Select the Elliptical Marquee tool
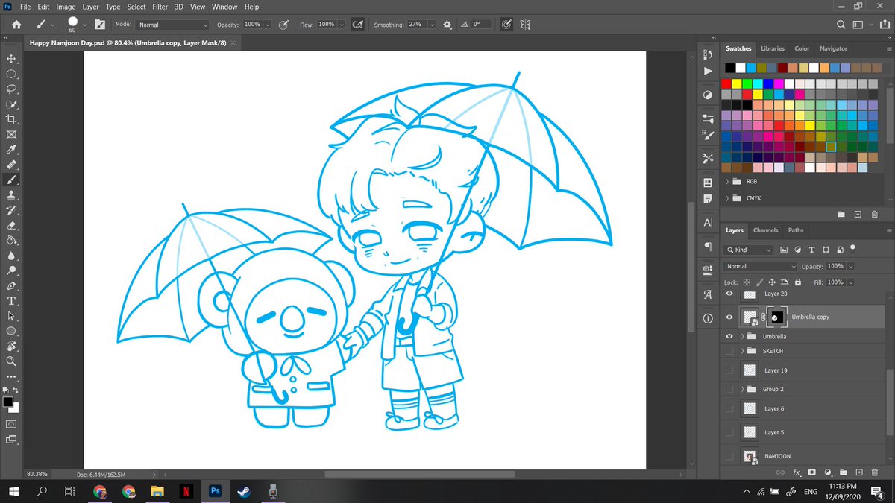Viewport: 895px width, 503px height. click(11, 74)
